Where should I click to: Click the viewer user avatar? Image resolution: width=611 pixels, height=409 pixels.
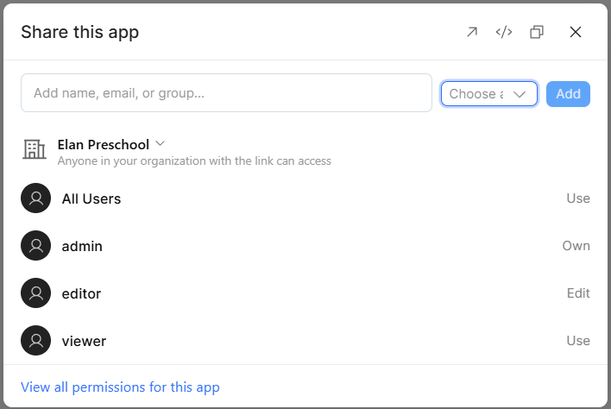pos(36,341)
